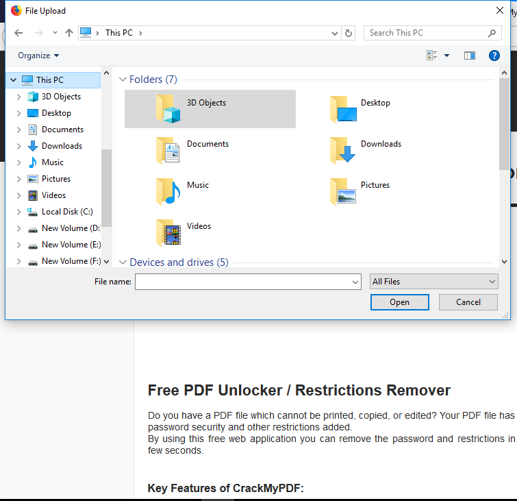Select 3D Objects in navigation pane
Image resolution: width=517 pixels, height=501 pixels.
(61, 97)
